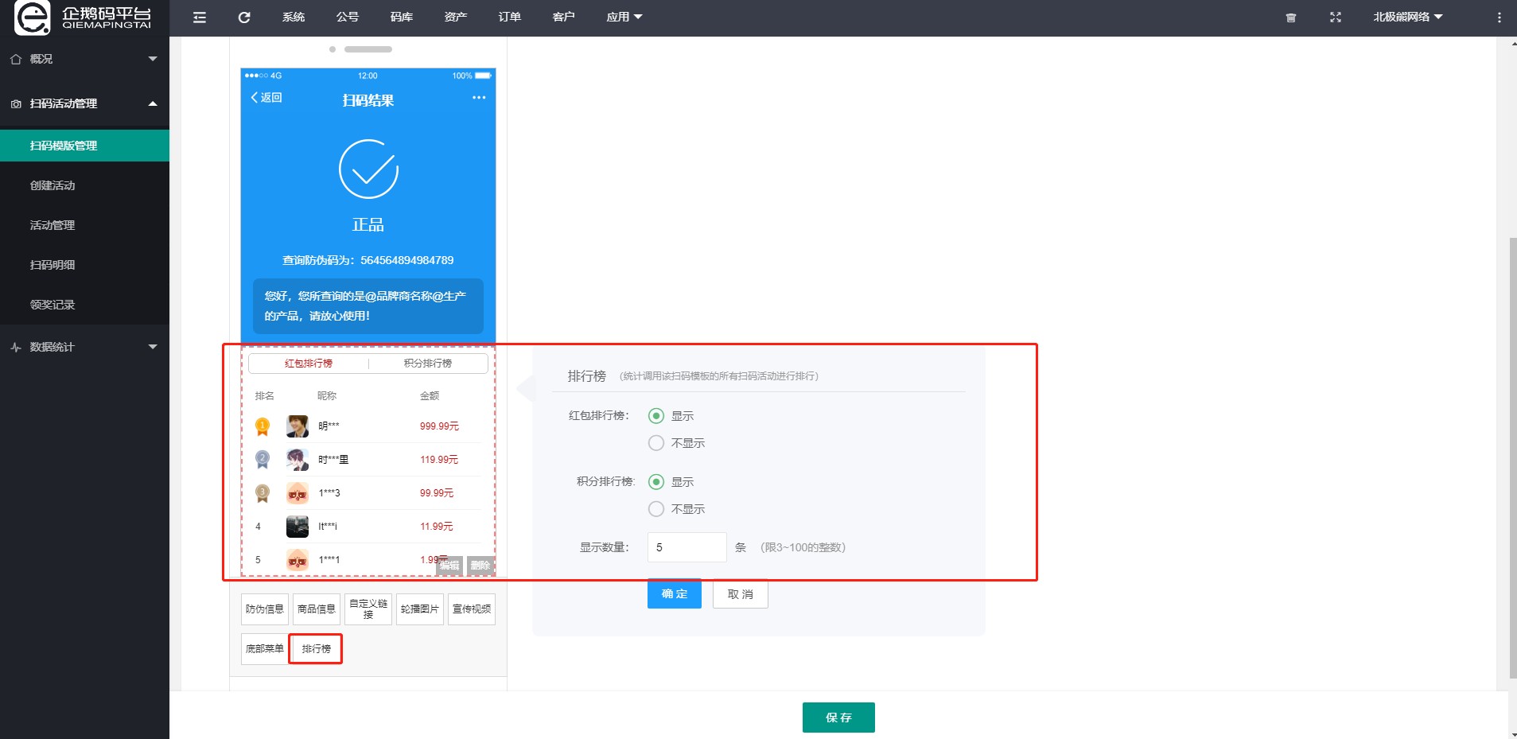This screenshot has height=739, width=1517.
Task: Select 不显示 for 红包排行榜
Action: coord(655,442)
